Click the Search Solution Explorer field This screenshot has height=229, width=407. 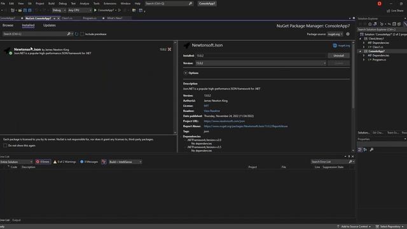point(382,30)
